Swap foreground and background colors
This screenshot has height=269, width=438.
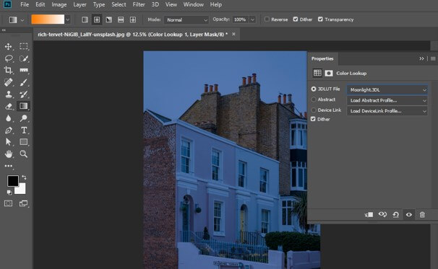coord(25,177)
